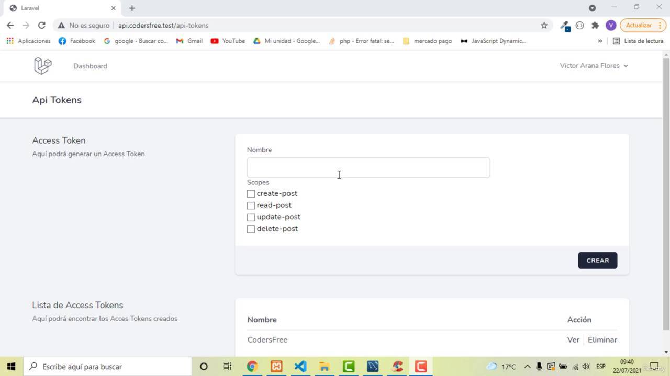Reload the page with the refresh icon
The width and height of the screenshot is (670, 376).
point(42,25)
